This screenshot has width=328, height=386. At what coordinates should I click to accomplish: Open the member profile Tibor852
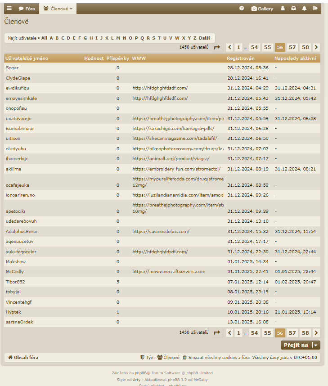[x=15, y=282]
